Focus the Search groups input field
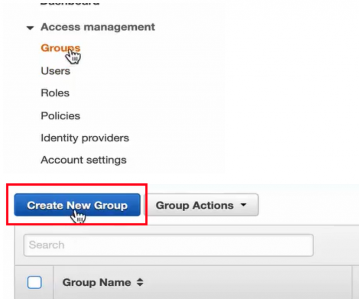Screen dimensions: 359x299 coord(169,245)
